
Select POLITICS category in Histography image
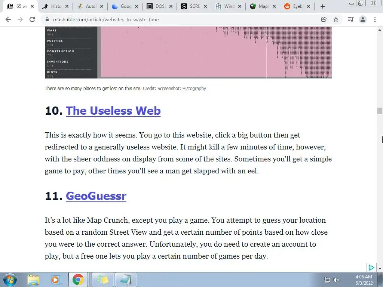(x=55, y=41)
